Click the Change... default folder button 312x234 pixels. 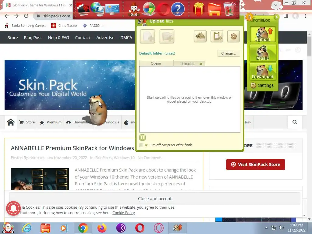[229, 53]
